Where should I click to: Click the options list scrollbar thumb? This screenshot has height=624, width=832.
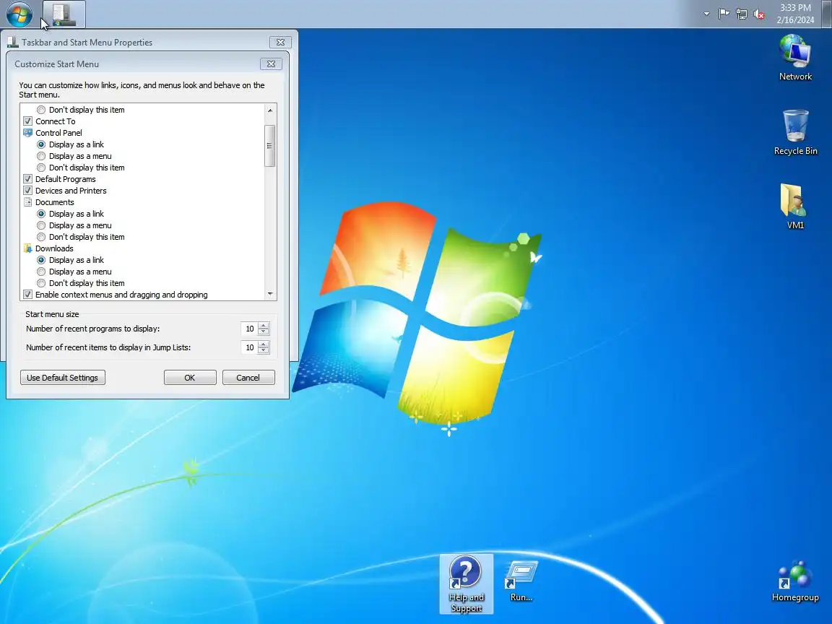pos(269,146)
